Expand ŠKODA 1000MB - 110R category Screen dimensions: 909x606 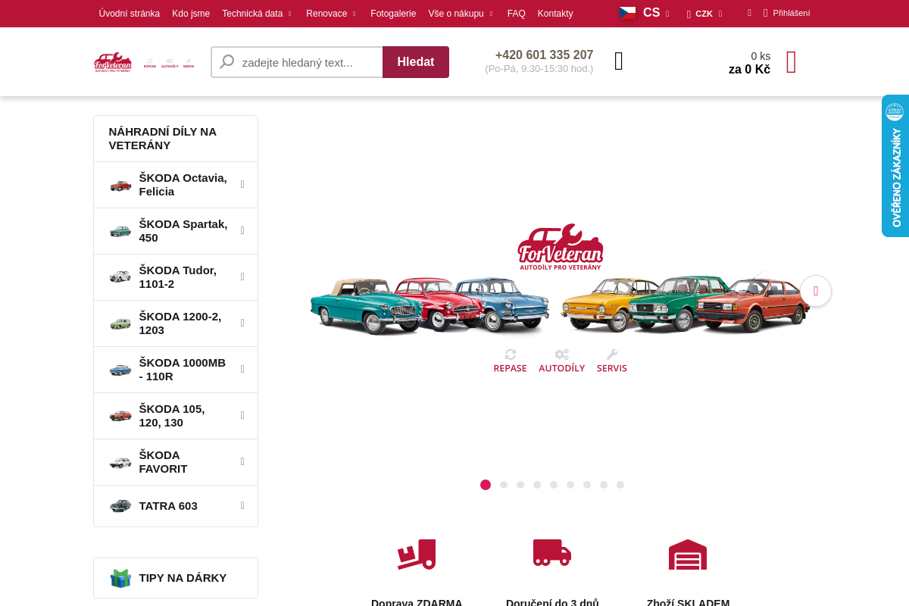pyautogui.click(x=242, y=369)
